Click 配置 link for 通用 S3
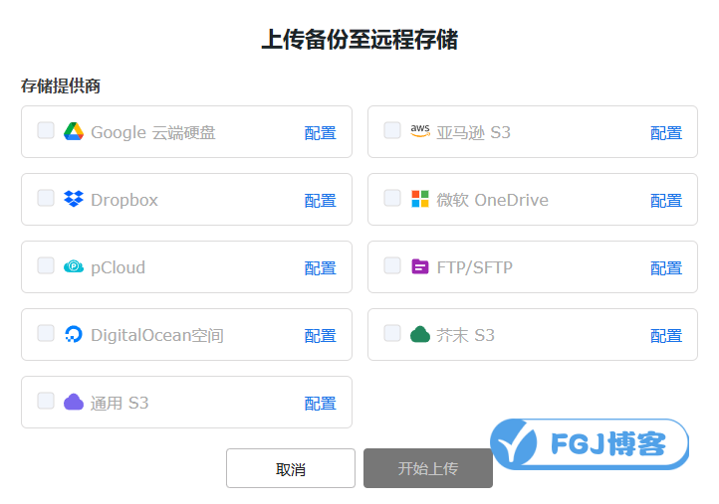This screenshot has width=719, height=504. (320, 403)
